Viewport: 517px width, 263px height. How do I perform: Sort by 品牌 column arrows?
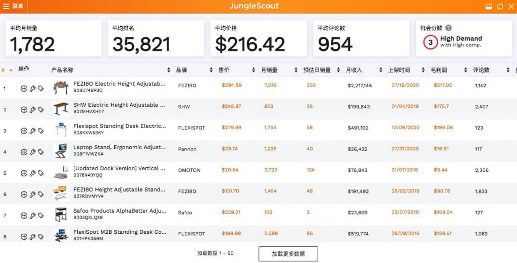coord(211,70)
